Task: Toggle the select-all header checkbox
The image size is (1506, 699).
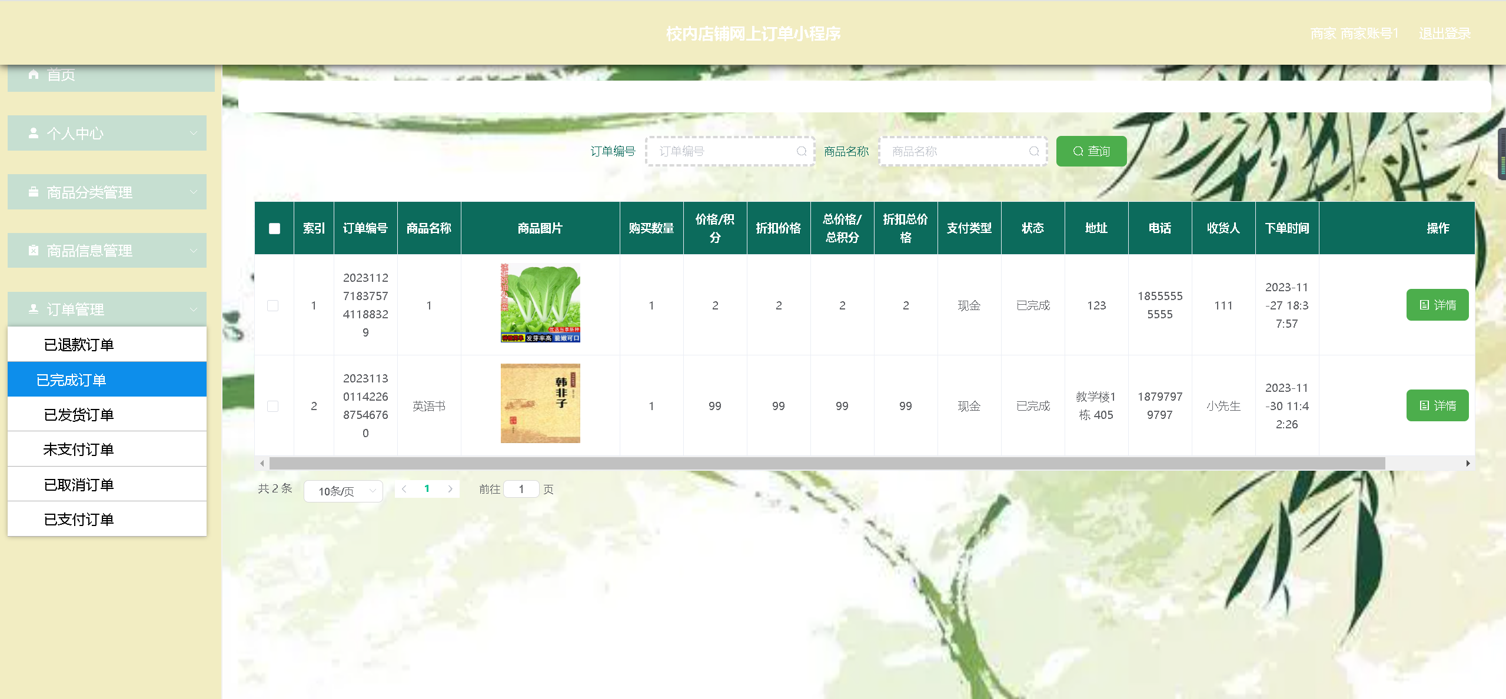Action: [x=274, y=228]
